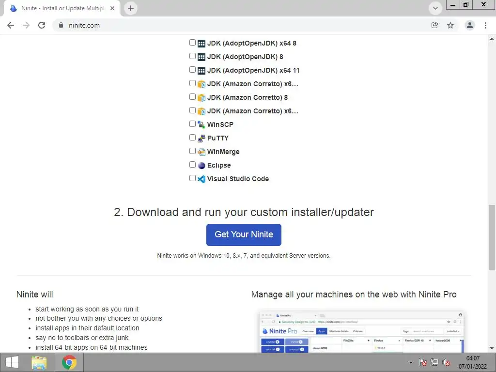Expand Chrome tab search dropdown
The height and width of the screenshot is (372, 496).
(435, 8)
